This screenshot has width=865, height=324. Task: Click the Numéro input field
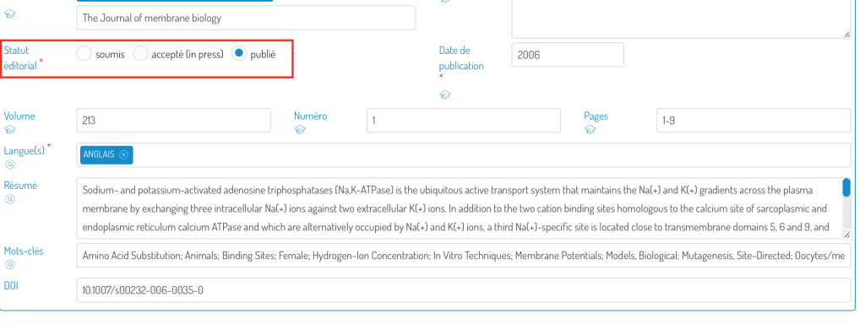[x=464, y=120]
